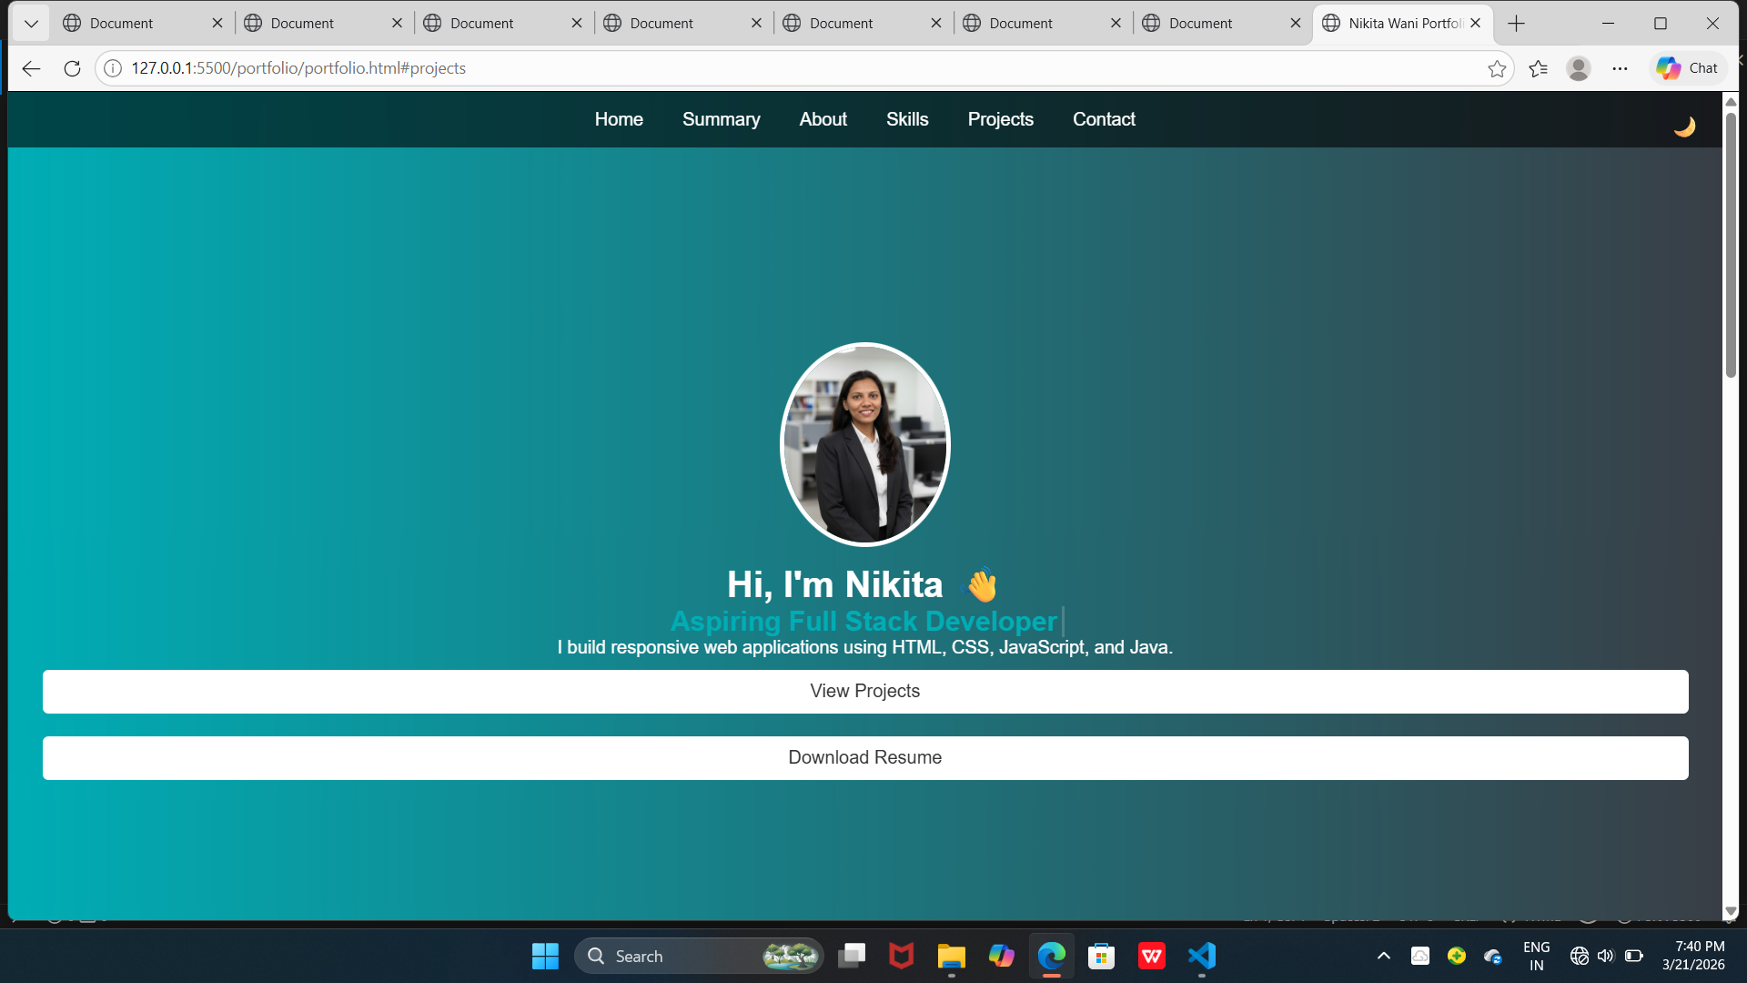Refresh the current page
This screenshot has height=983, width=1747.
(72, 68)
